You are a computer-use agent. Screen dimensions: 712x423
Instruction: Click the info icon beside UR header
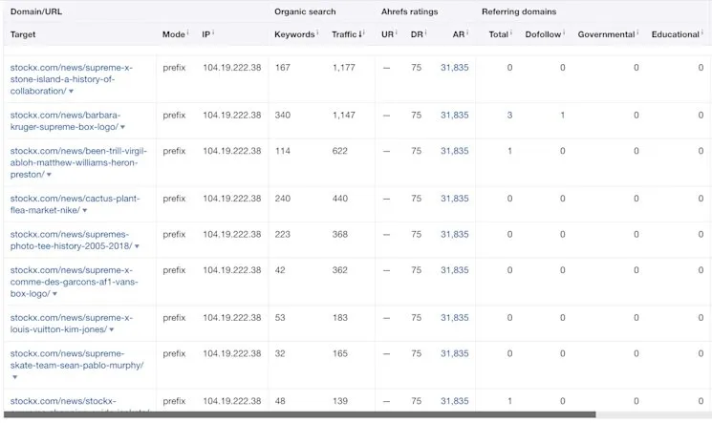click(x=397, y=32)
